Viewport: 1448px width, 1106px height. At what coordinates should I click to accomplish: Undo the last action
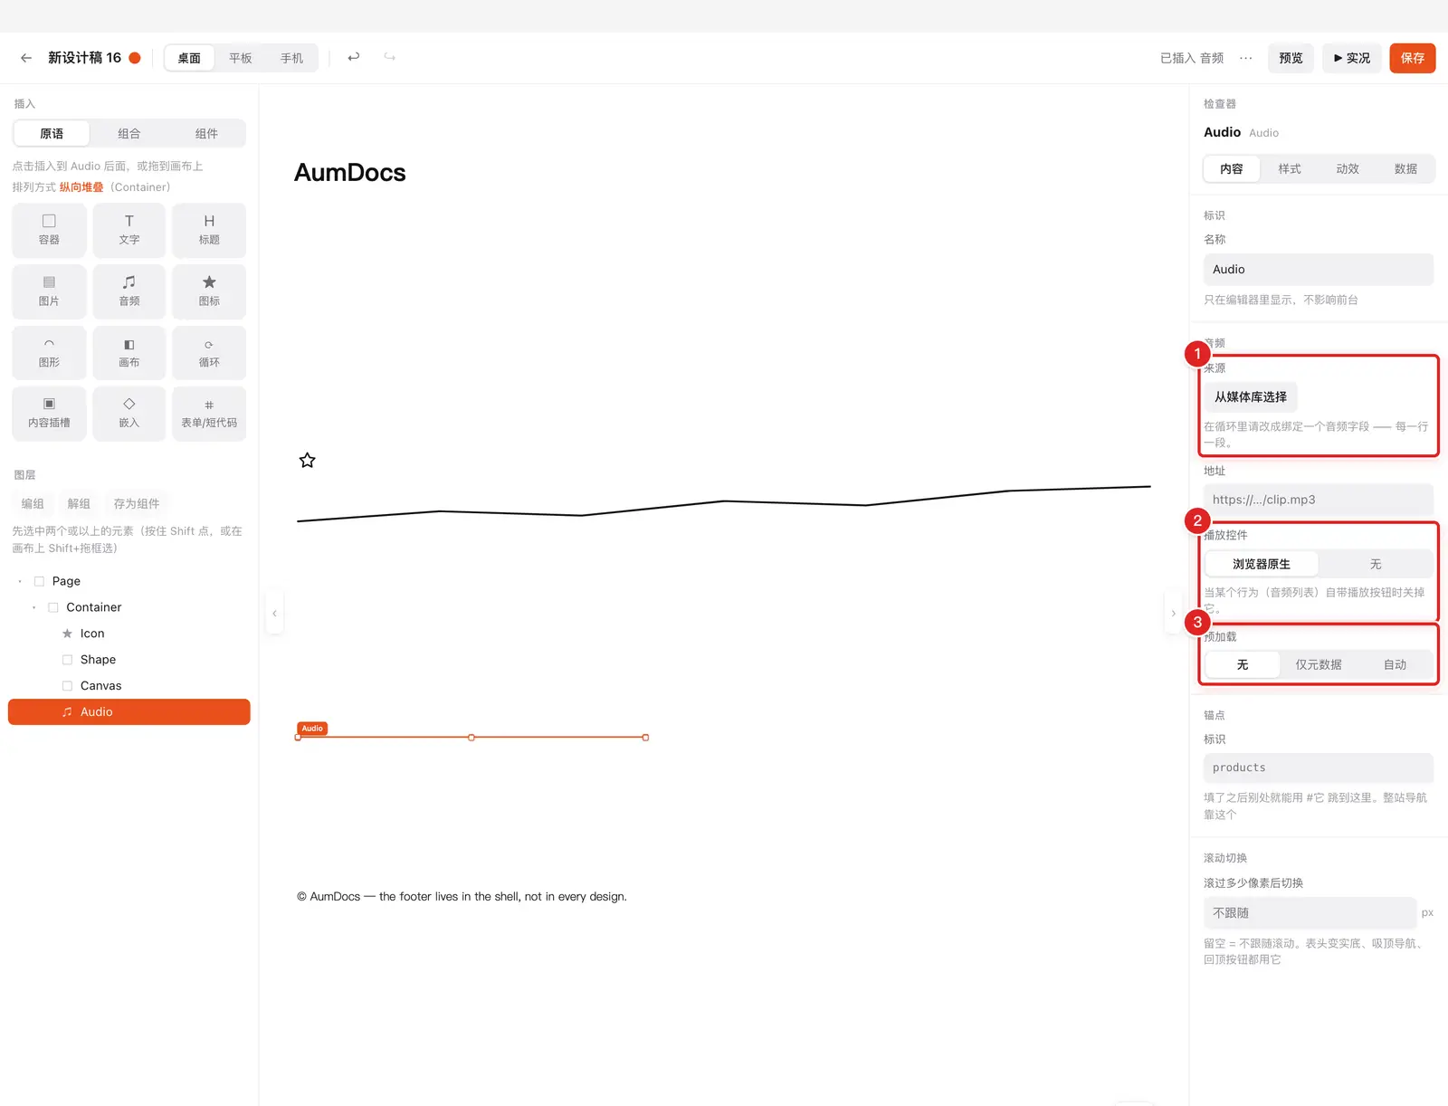point(354,57)
